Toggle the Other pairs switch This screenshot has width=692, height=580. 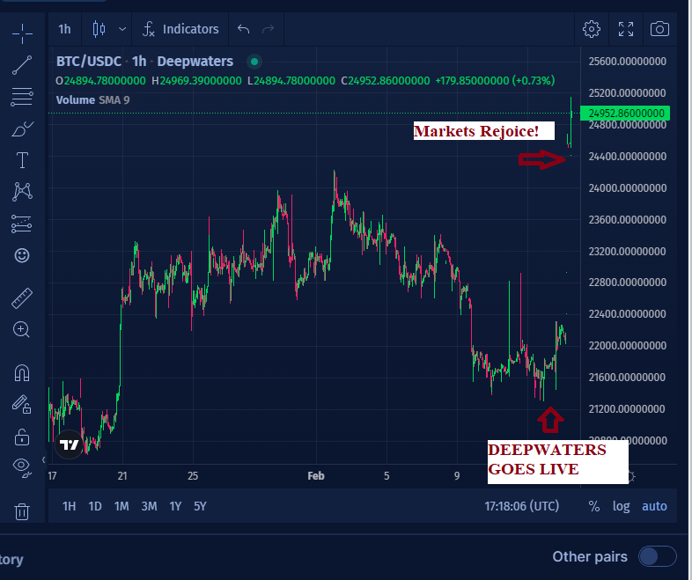pos(657,556)
